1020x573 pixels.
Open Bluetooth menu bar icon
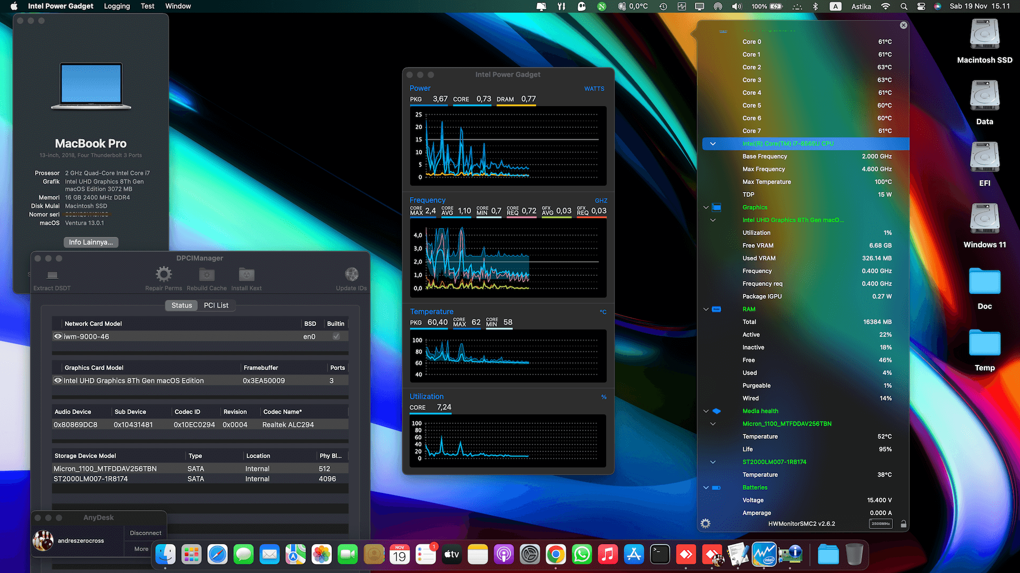click(815, 6)
